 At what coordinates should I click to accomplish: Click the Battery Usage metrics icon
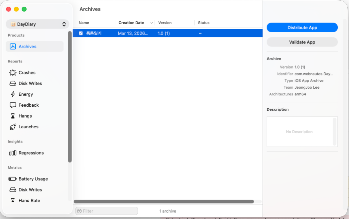coord(13,179)
